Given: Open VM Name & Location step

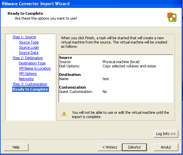Looking at the screenshot, I should pos(35,68).
